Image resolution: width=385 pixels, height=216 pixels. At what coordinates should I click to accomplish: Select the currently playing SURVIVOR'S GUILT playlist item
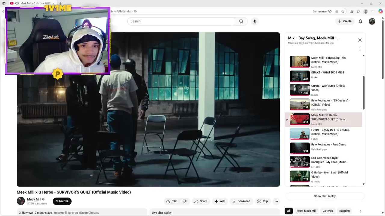(324, 119)
